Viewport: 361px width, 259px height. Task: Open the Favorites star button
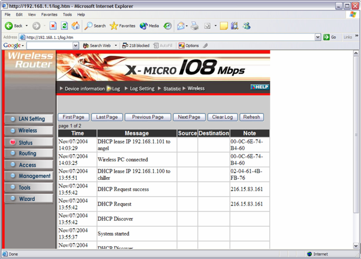(122, 26)
